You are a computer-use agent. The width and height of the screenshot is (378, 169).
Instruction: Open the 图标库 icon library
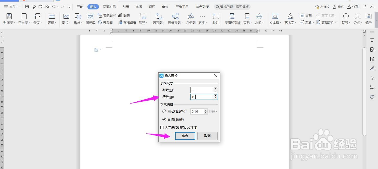coord(91,19)
